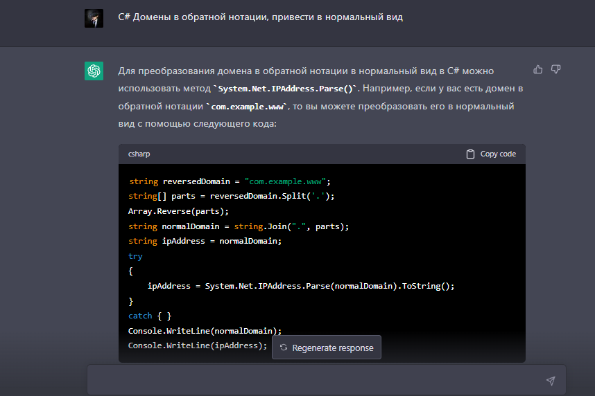The image size is (595, 396).
Task: Click the send message paper plane icon
Action: click(550, 380)
